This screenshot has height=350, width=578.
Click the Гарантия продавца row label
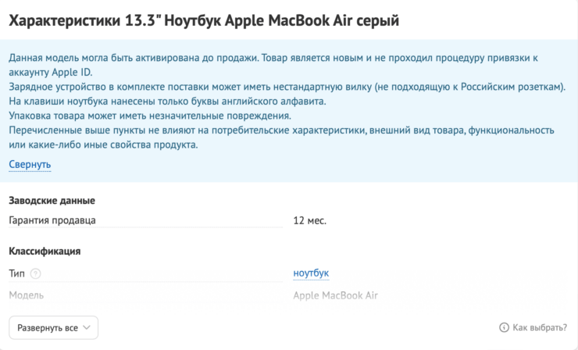coord(52,220)
